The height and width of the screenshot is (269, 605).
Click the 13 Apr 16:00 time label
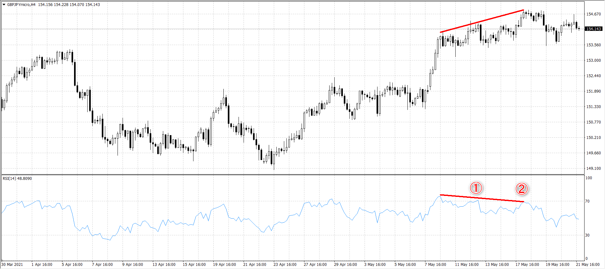(x=164, y=265)
